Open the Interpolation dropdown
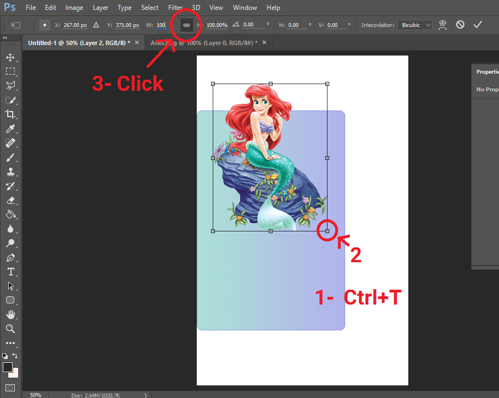 pos(415,25)
